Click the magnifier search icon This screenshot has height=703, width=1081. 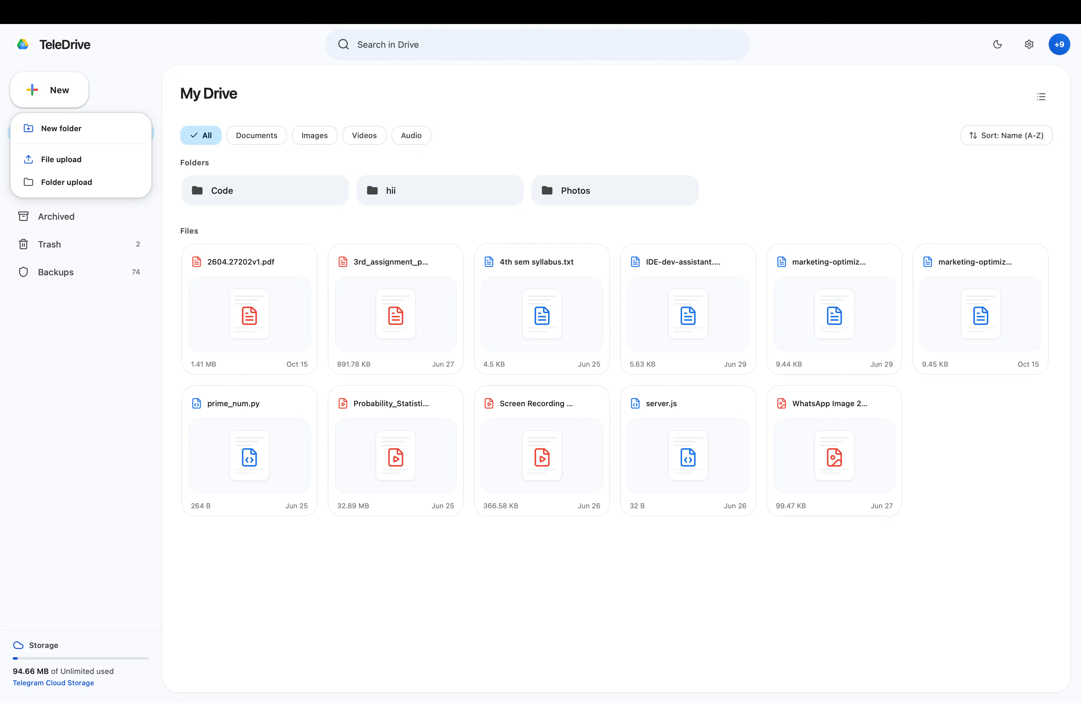pyautogui.click(x=343, y=44)
